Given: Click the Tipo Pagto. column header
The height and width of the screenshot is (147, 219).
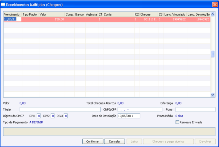Looking at the screenshot, I should 30,14.
